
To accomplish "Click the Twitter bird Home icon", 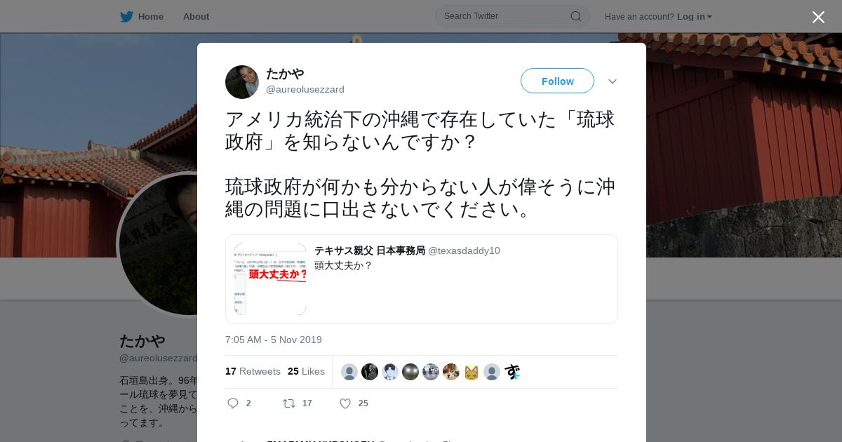I will (126, 16).
